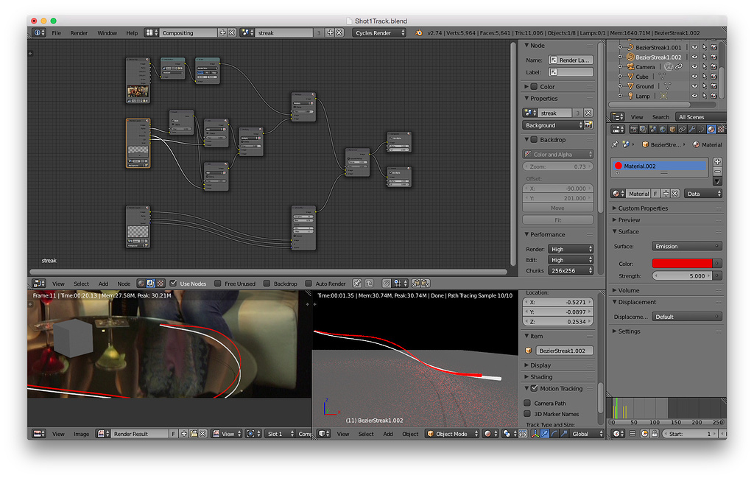
Task: Open Displacement Default dropdown
Action: pyautogui.click(x=687, y=317)
